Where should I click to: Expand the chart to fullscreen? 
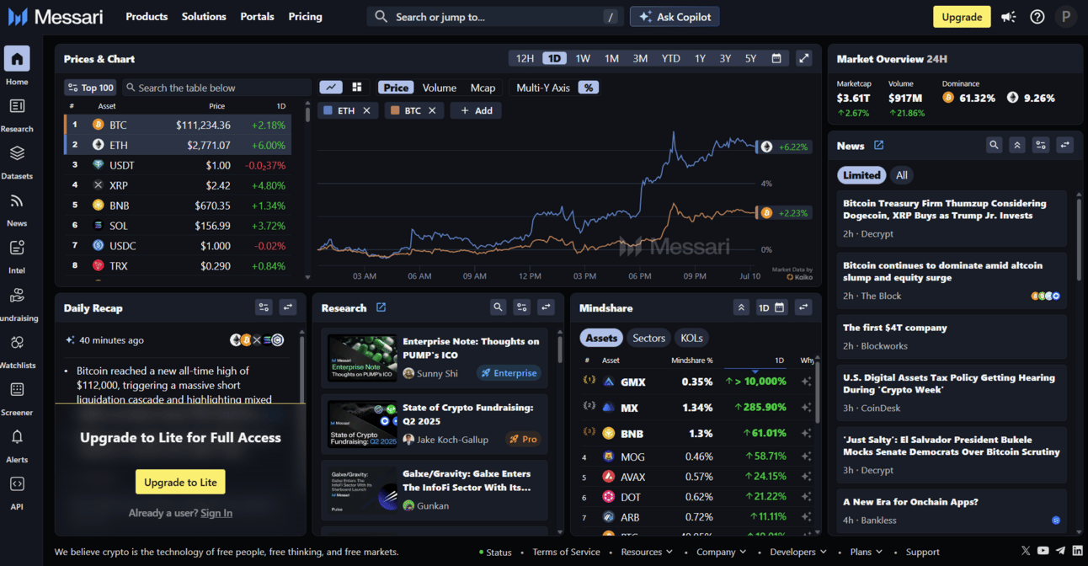pos(804,58)
